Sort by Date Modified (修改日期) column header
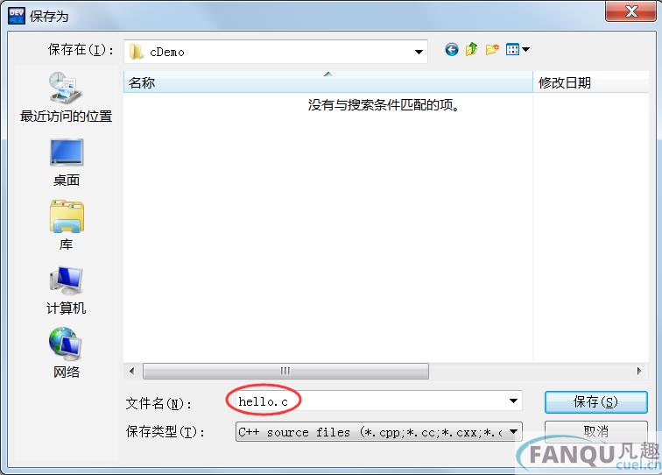This screenshot has height=475, width=662. click(x=591, y=82)
